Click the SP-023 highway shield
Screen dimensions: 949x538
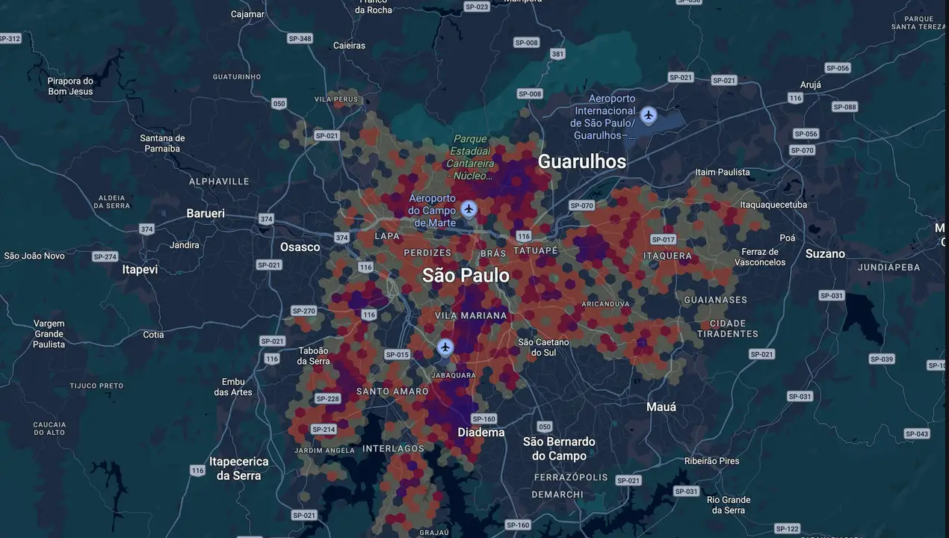pos(477,7)
